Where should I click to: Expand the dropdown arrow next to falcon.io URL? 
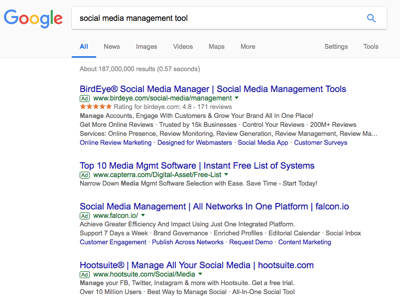[142, 216]
